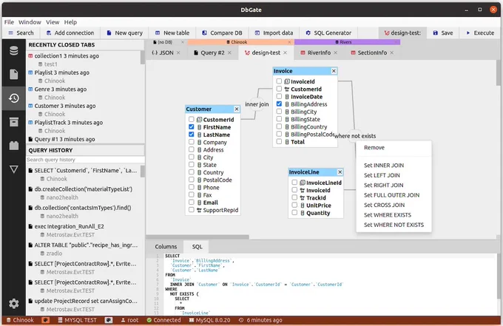503x326 pixels.
Task: Close the Query #2 tab
Action: (229, 53)
